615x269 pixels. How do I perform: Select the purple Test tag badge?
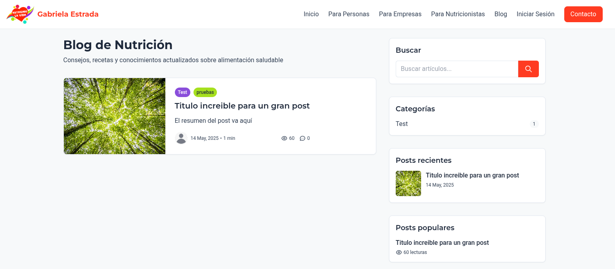click(182, 92)
